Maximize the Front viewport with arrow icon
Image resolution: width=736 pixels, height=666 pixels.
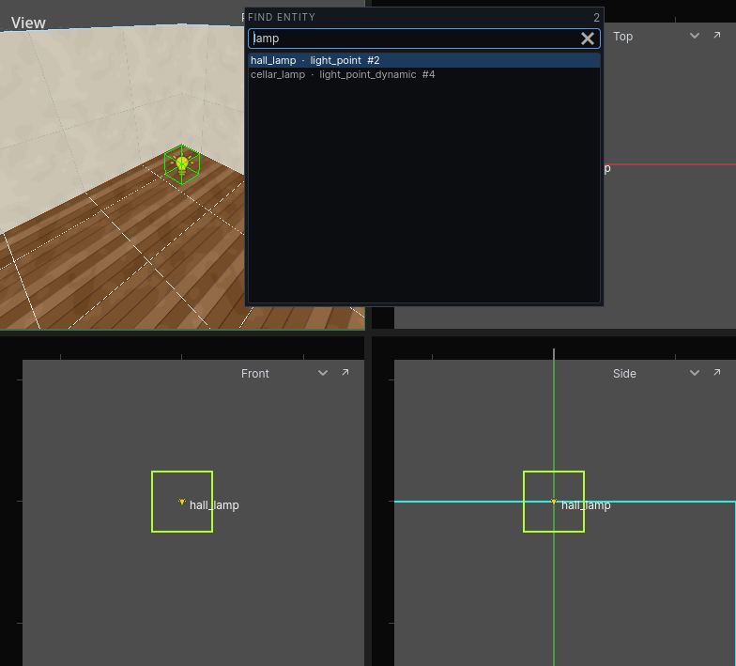click(345, 372)
